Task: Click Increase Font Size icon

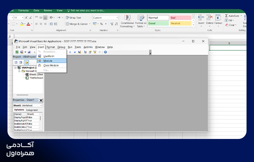Action: (26, 18)
